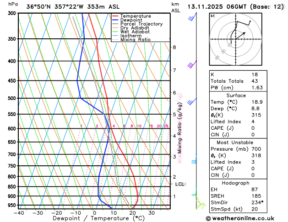Viewport: 288px width, 222px height.
Task: Click the 8 km altitude label
Action: click(x=174, y=47)
